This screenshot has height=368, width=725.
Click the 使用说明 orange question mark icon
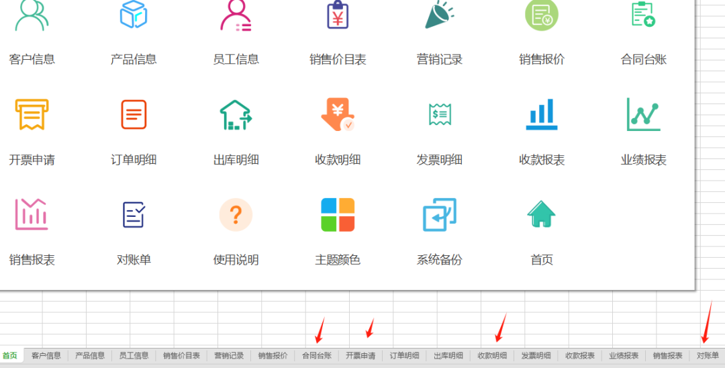pos(236,214)
